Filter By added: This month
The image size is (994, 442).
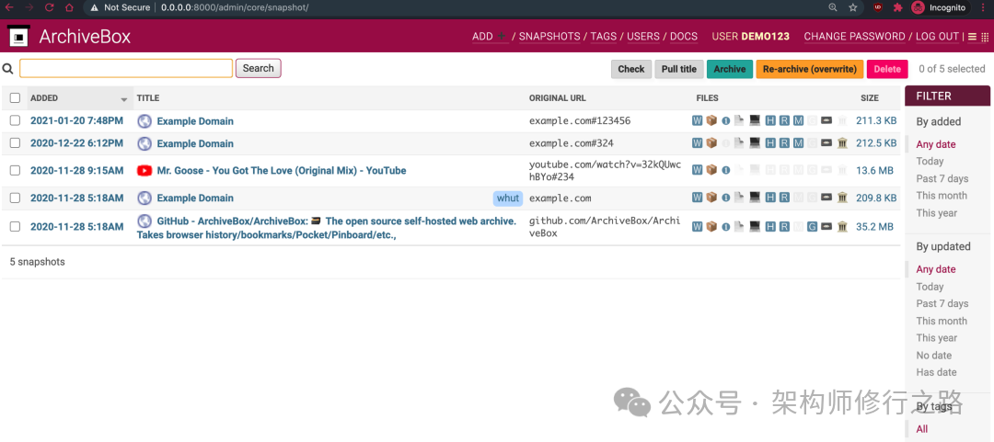click(942, 196)
